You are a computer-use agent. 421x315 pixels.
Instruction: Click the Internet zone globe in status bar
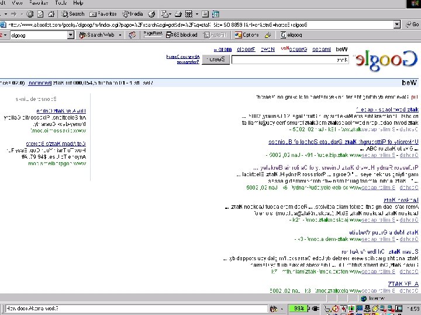(364, 299)
